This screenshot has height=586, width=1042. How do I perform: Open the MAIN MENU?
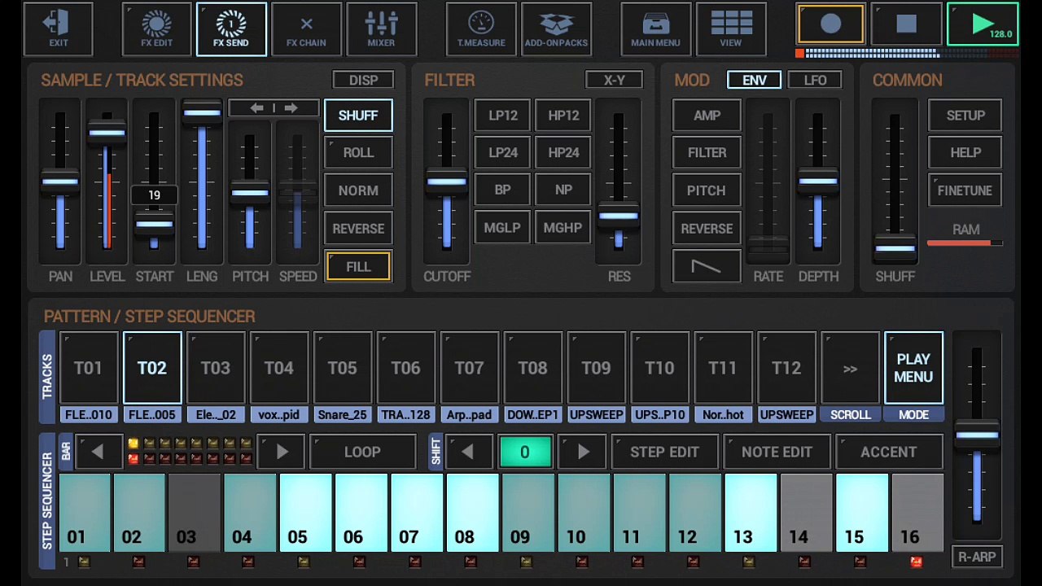(655, 29)
